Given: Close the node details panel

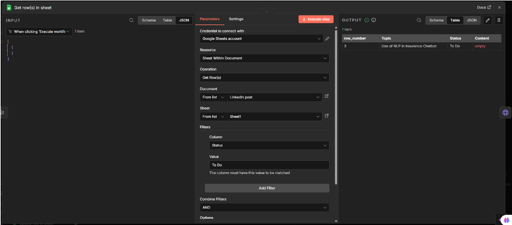Looking at the screenshot, I should (x=499, y=7).
